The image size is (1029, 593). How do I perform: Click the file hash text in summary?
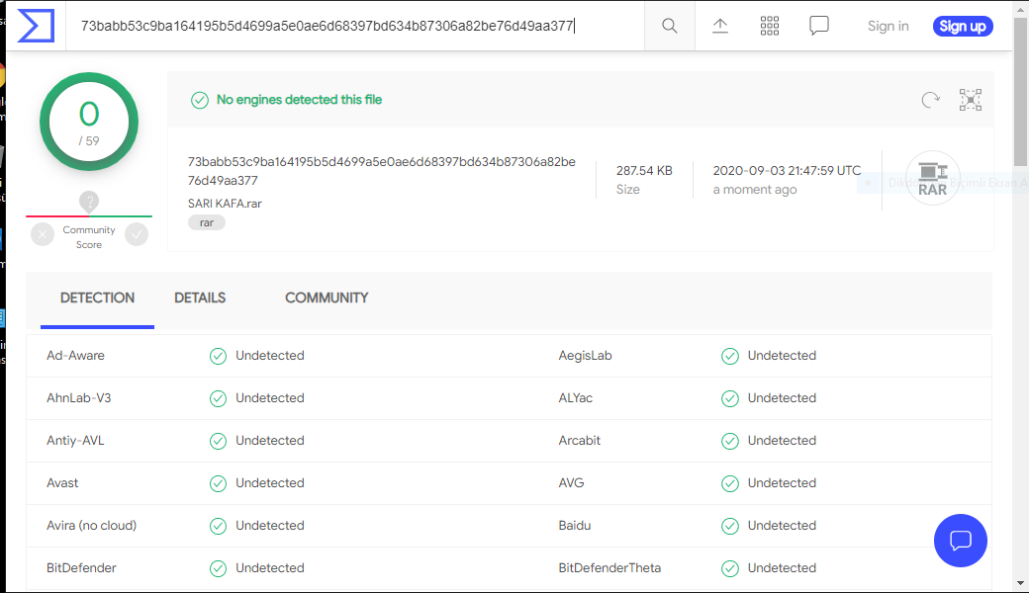click(x=381, y=171)
